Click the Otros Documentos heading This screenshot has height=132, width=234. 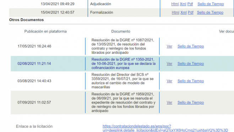coord(26,20)
